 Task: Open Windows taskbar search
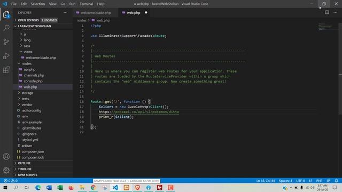(x=16, y=187)
